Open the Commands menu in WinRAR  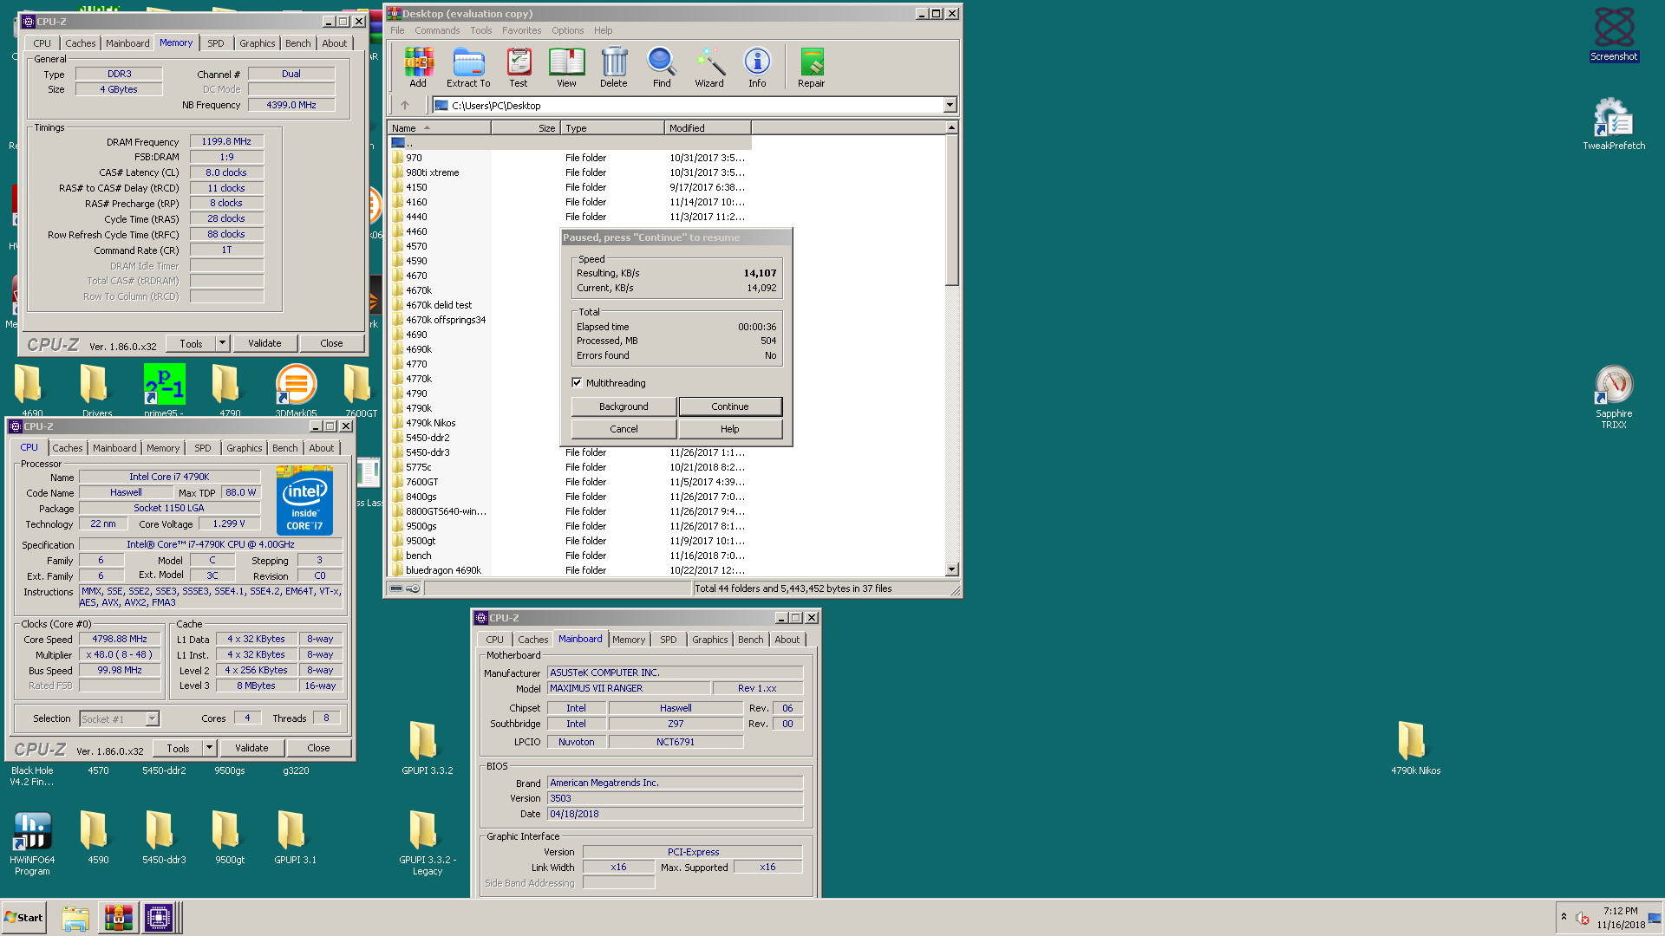point(437,30)
